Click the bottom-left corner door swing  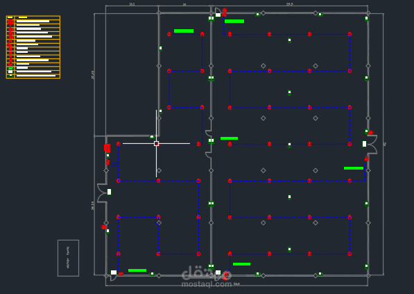(x=113, y=278)
